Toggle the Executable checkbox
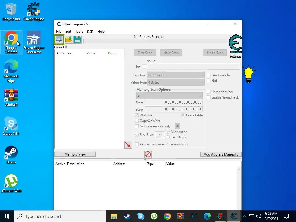The image size is (296, 222). 183,115
